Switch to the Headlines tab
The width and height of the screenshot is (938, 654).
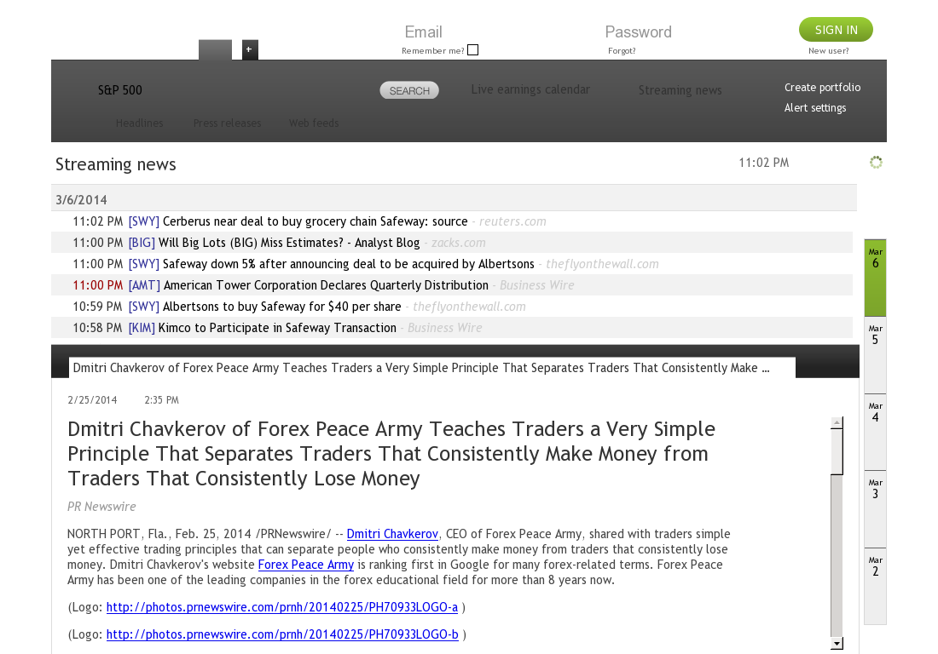(139, 123)
